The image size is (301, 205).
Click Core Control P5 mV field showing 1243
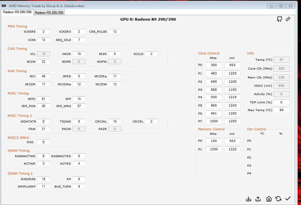[x=233, y=105]
